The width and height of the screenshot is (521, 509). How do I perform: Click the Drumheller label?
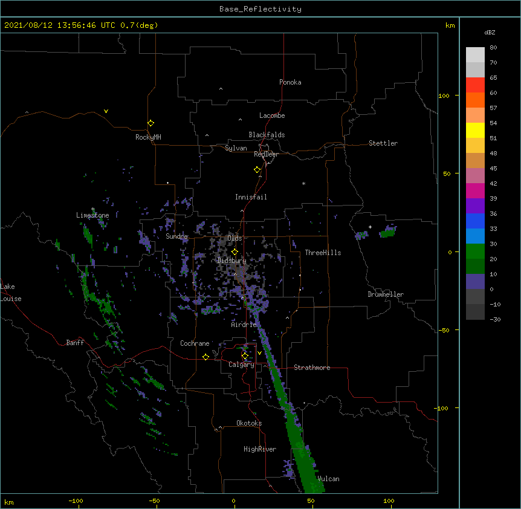pyautogui.click(x=386, y=294)
